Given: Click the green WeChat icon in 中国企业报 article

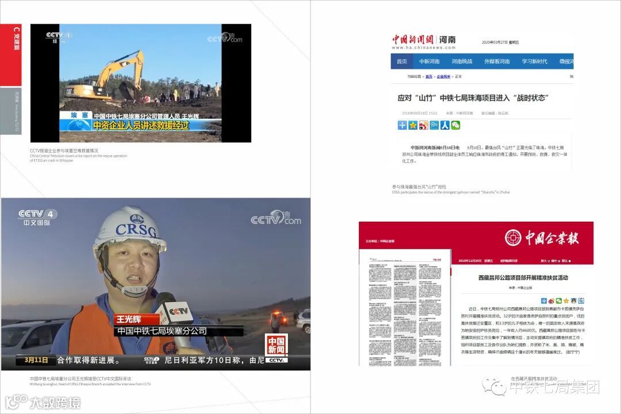Looking at the screenshot, I should point(559,301).
